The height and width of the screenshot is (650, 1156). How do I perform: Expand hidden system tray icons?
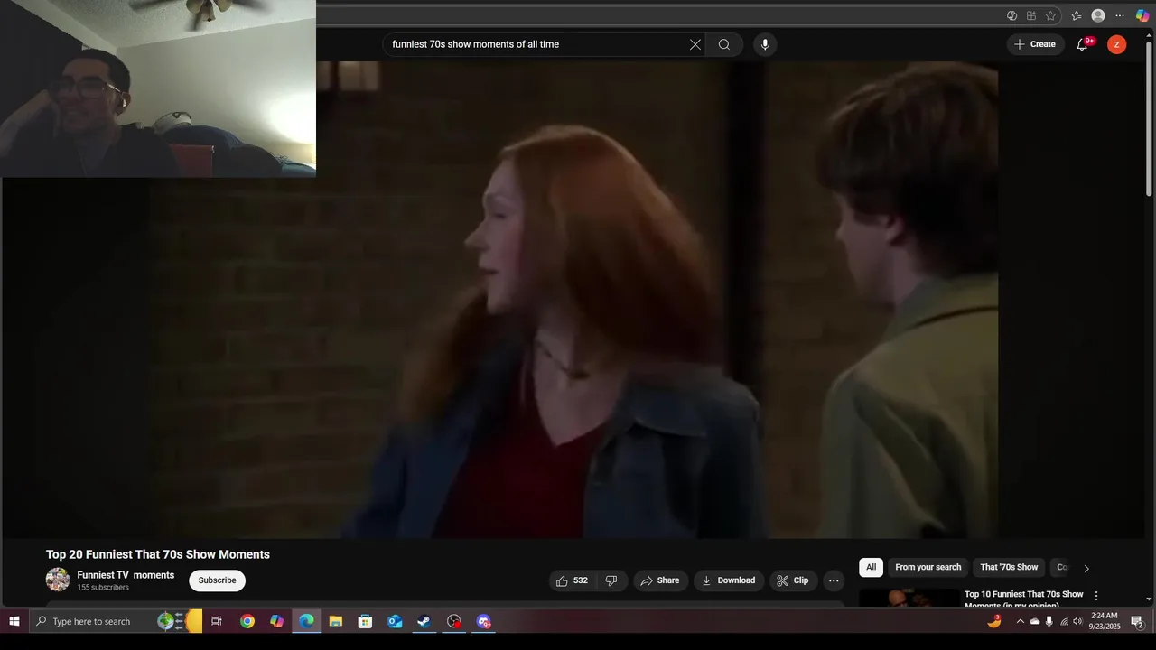tap(1021, 621)
